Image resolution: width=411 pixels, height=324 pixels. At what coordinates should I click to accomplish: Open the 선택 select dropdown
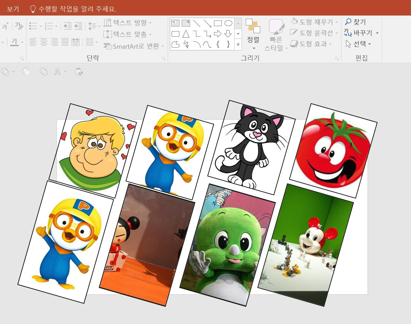(x=358, y=44)
